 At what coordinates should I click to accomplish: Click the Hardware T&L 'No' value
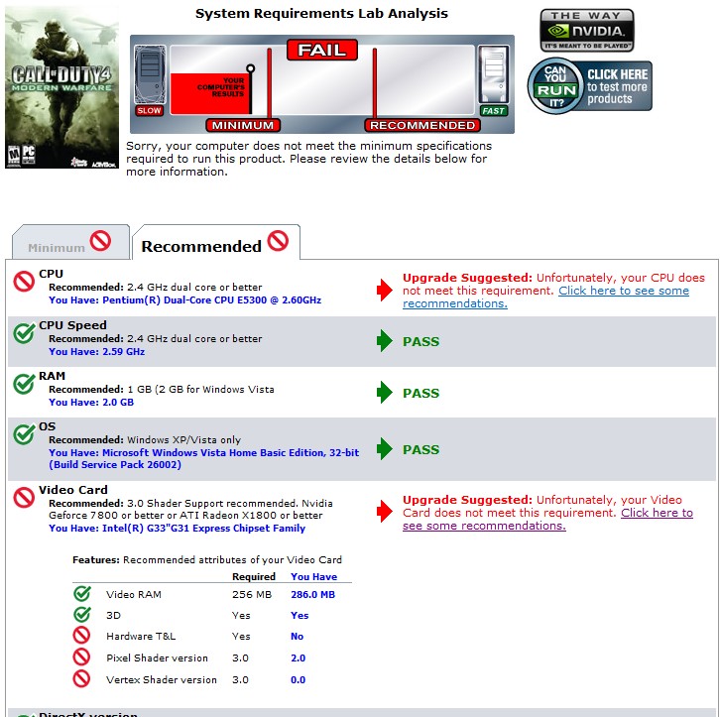coord(298,637)
